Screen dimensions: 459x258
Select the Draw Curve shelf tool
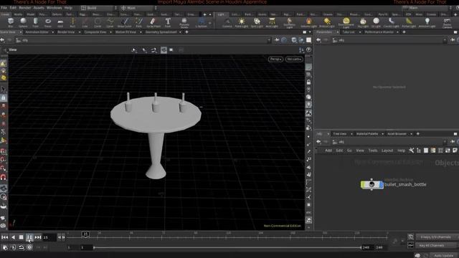[125, 22]
